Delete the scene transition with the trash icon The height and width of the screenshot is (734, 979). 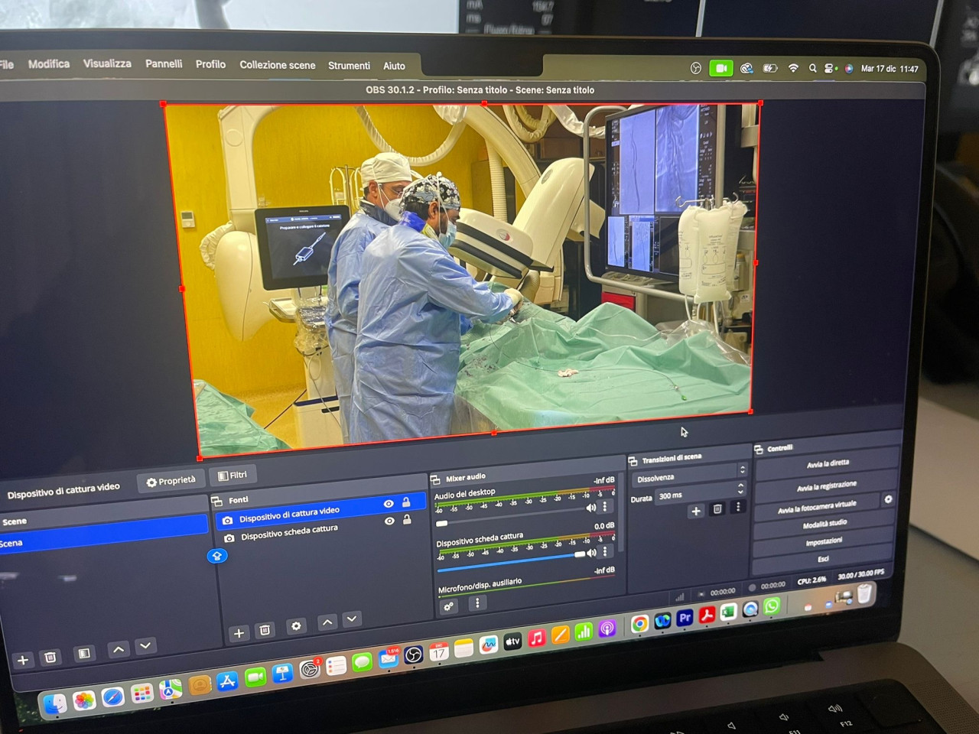[717, 508]
